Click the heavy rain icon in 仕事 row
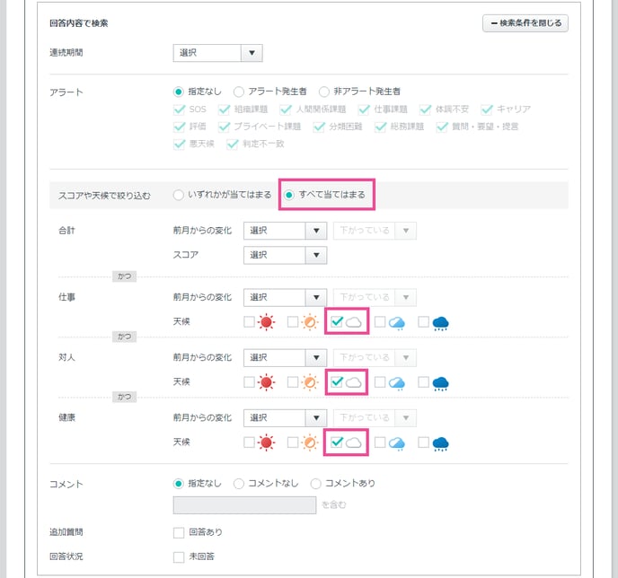 pos(441,323)
